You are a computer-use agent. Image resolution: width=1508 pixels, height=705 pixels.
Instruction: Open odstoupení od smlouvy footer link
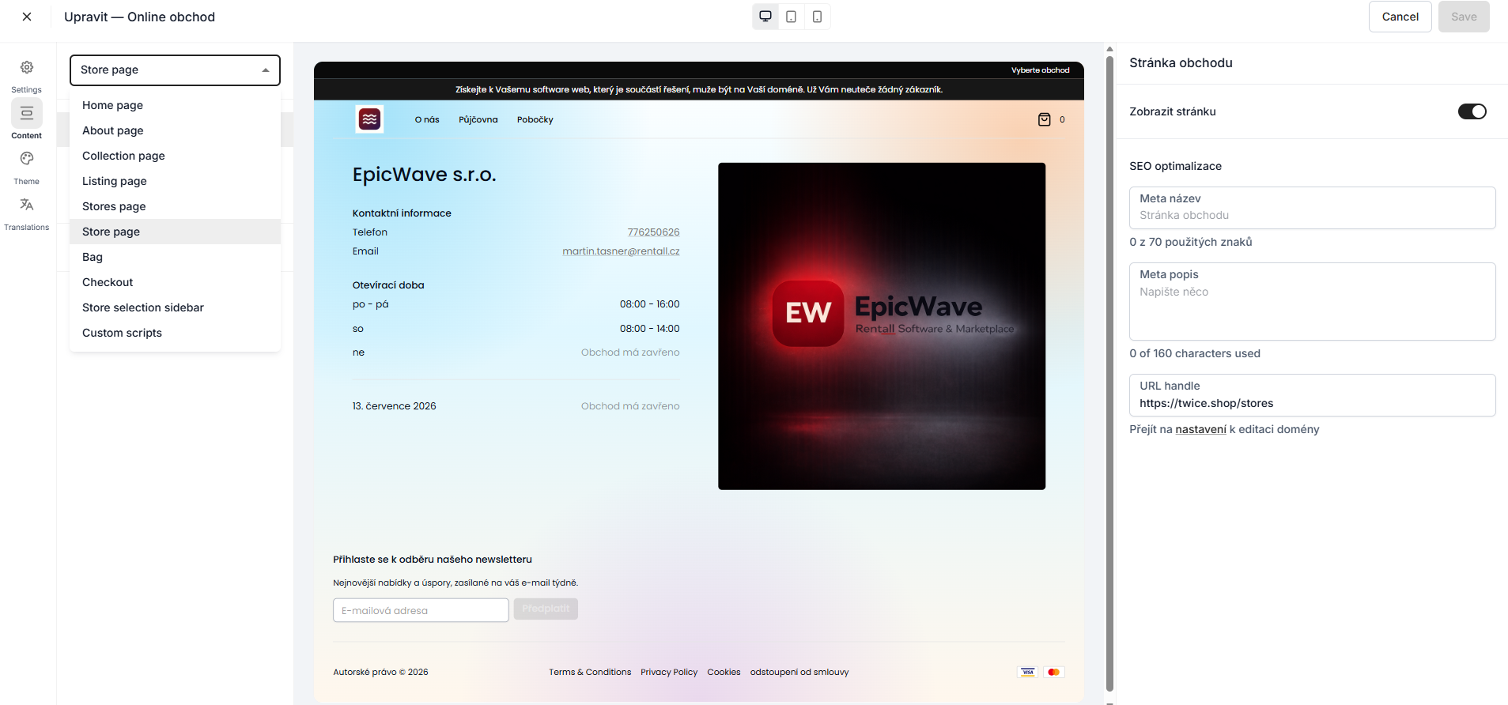[x=799, y=672]
